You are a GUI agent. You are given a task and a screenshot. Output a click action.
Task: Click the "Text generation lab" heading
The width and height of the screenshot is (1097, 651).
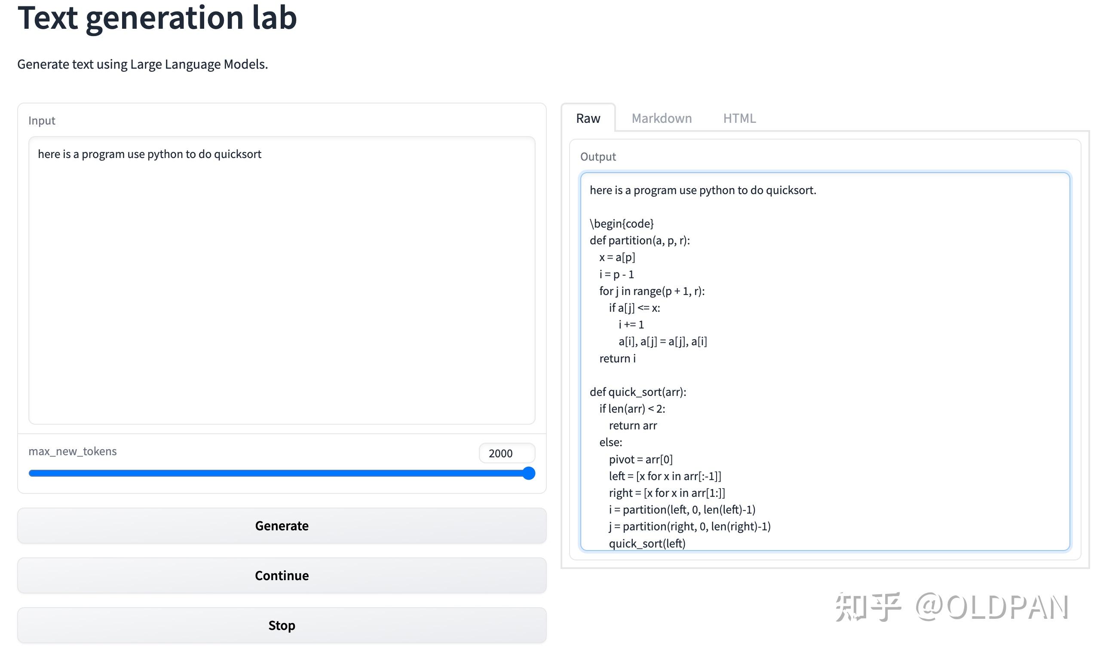tap(157, 18)
